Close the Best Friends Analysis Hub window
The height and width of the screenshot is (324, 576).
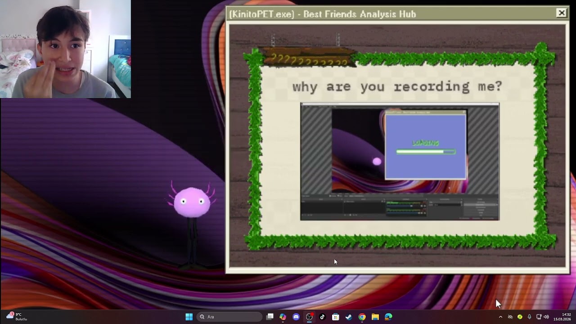tap(562, 13)
